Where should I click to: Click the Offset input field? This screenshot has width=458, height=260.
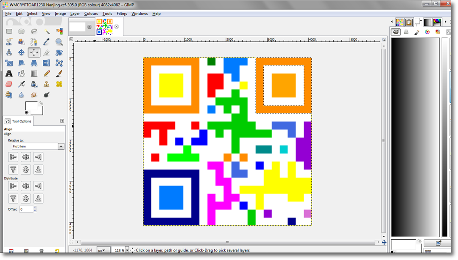click(x=26, y=209)
